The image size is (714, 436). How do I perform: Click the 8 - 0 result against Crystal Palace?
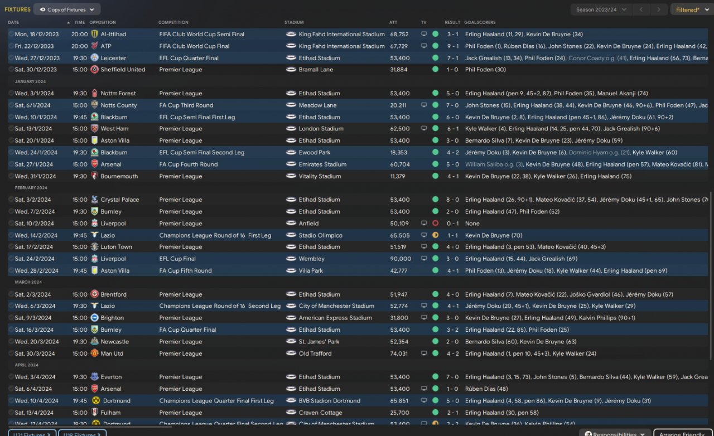[x=452, y=200]
